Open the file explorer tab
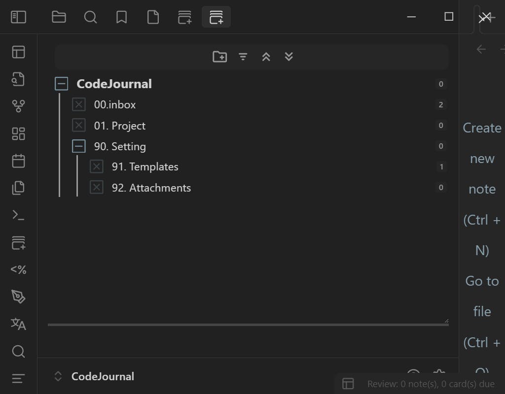Viewport: 505px width, 394px height. (x=59, y=17)
